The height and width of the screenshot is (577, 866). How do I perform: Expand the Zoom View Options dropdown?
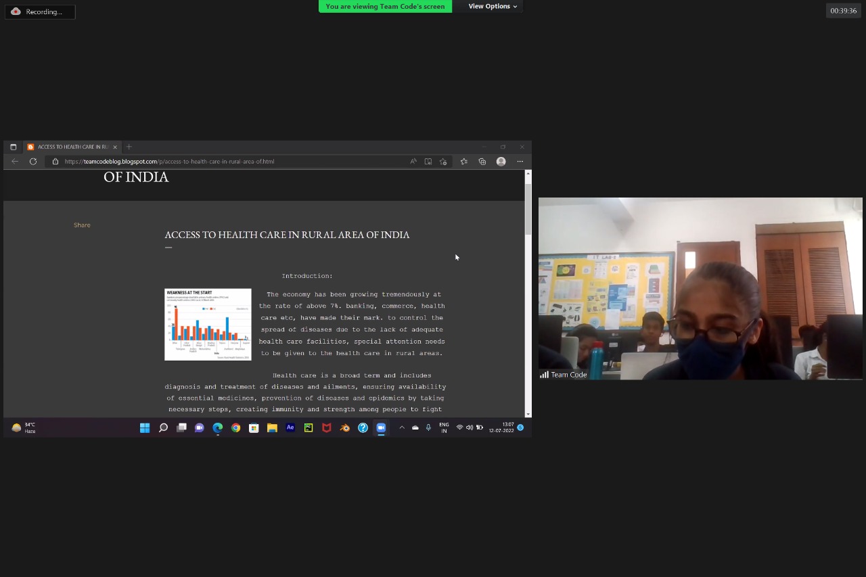(492, 6)
